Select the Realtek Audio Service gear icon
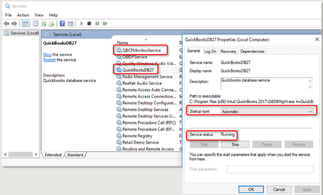 pyautogui.click(x=119, y=83)
